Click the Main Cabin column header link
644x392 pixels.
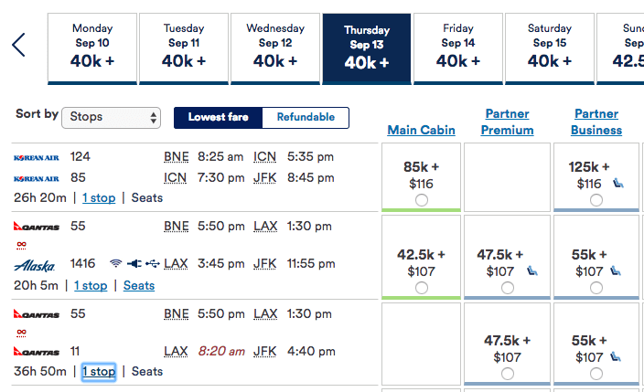[421, 130]
